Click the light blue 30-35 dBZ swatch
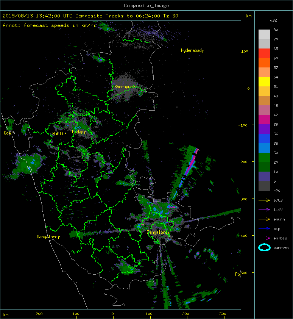Image resolution: width=293 pixels, height=319 pixels. click(x=264, y=148)
